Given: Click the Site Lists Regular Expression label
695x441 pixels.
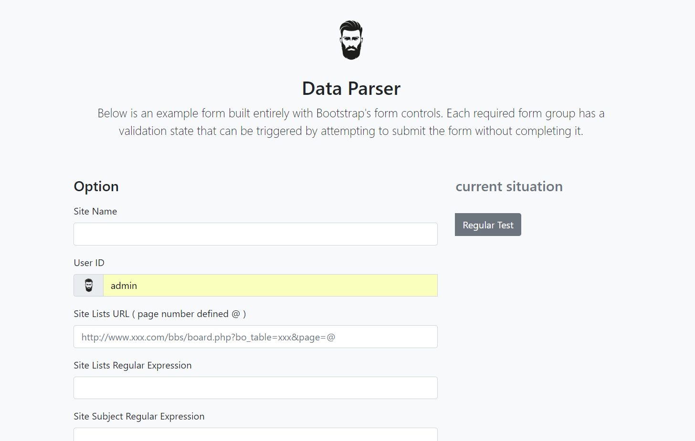Looking at the screenshot, I should (133, 365).
